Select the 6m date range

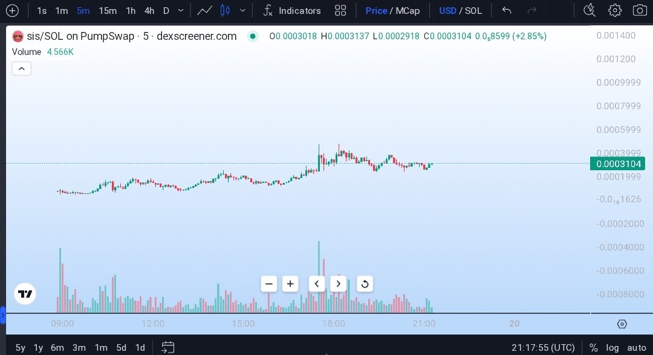pyautogui.click(x=57, y=348)
